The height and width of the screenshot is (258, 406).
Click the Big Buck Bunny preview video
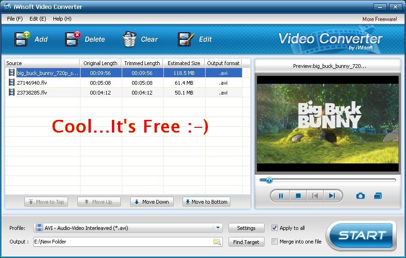[327, 124]
